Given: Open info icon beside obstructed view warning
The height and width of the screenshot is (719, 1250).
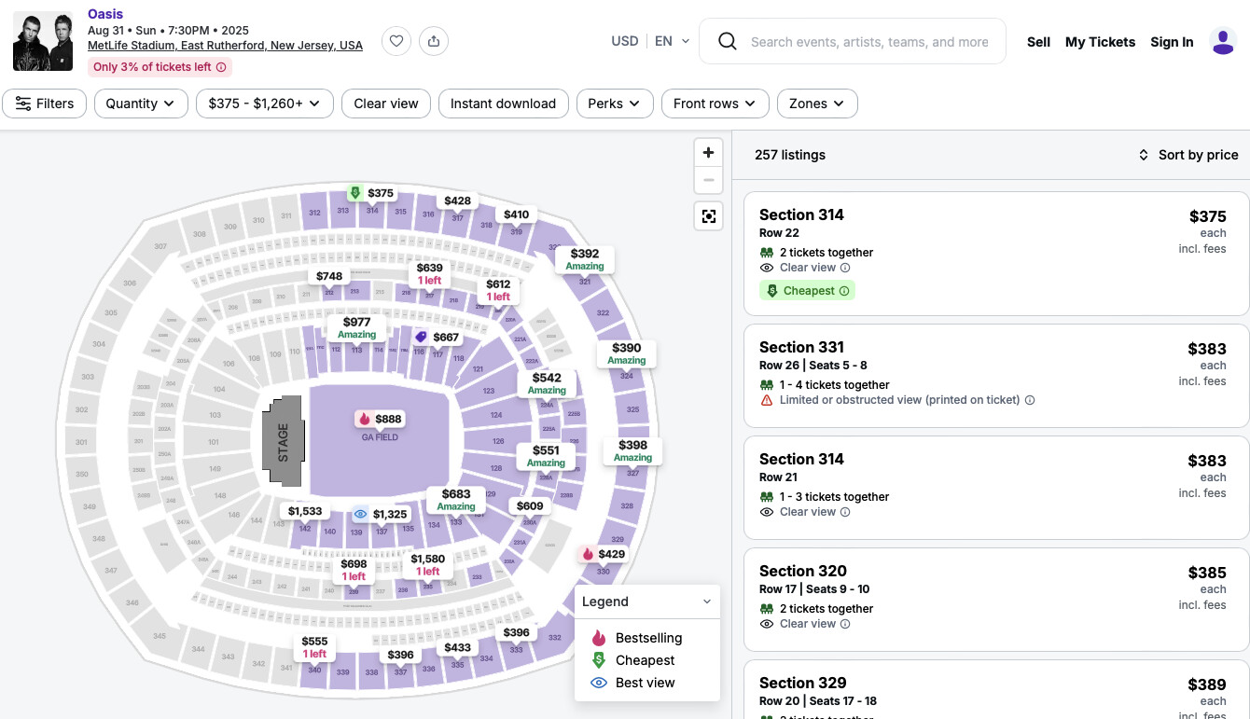Looking at the screenshot, I should click(x=1030, y=400).
